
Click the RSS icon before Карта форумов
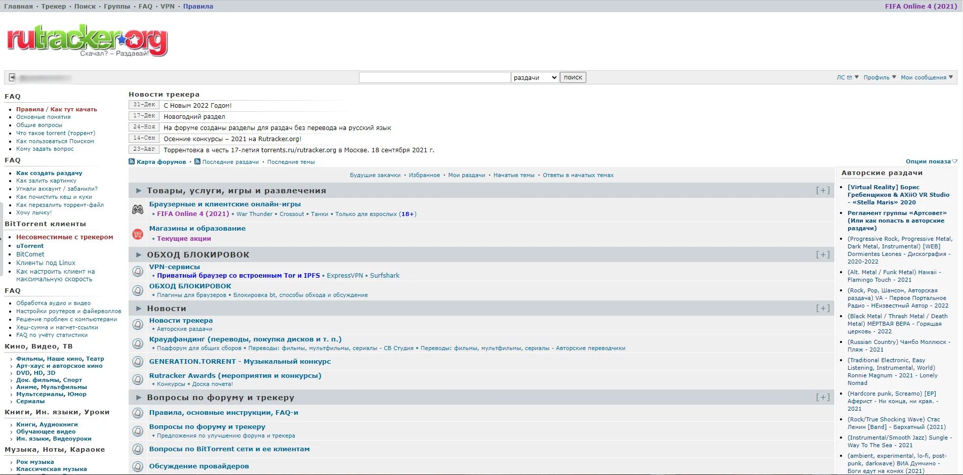132,162
